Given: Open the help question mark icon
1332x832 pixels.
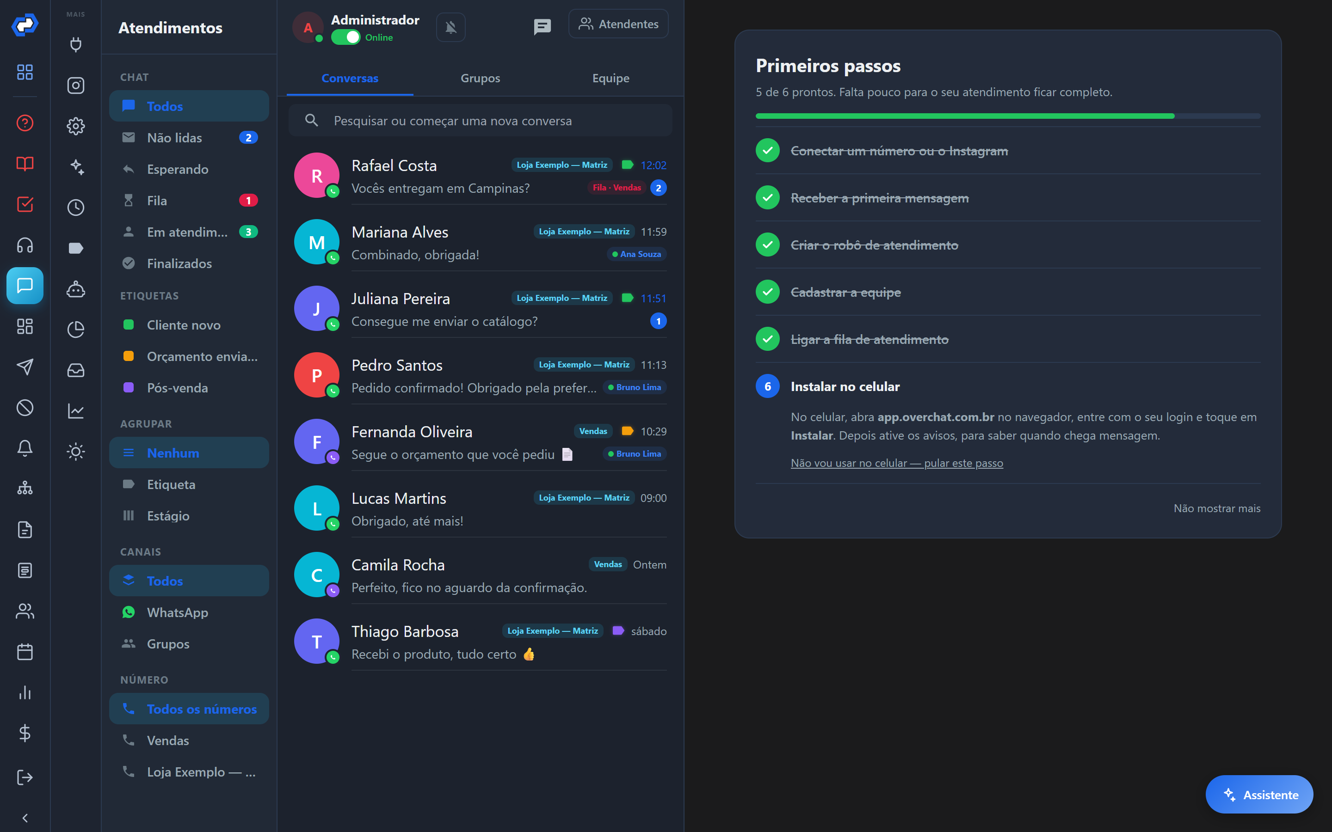Looking at the screenshot, I should point(25,122).
